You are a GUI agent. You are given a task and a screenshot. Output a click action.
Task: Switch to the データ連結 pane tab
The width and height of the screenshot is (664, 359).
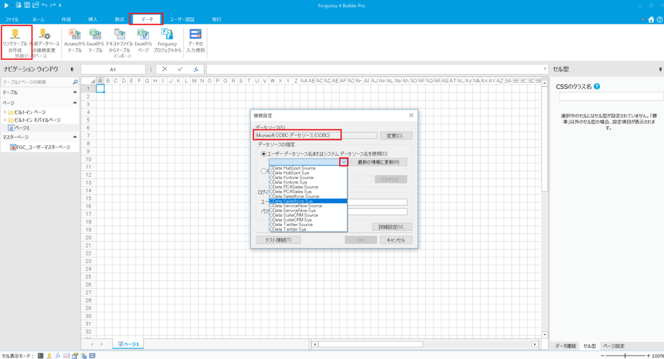tap(566, 346)
